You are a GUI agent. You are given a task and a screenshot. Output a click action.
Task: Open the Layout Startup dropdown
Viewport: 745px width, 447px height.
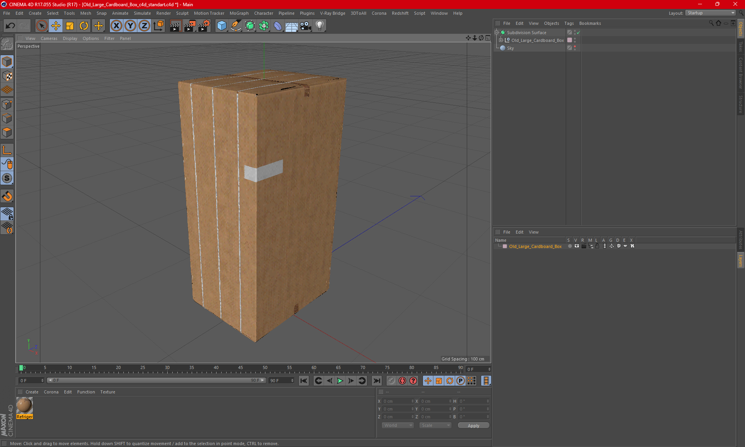(711, 13)
